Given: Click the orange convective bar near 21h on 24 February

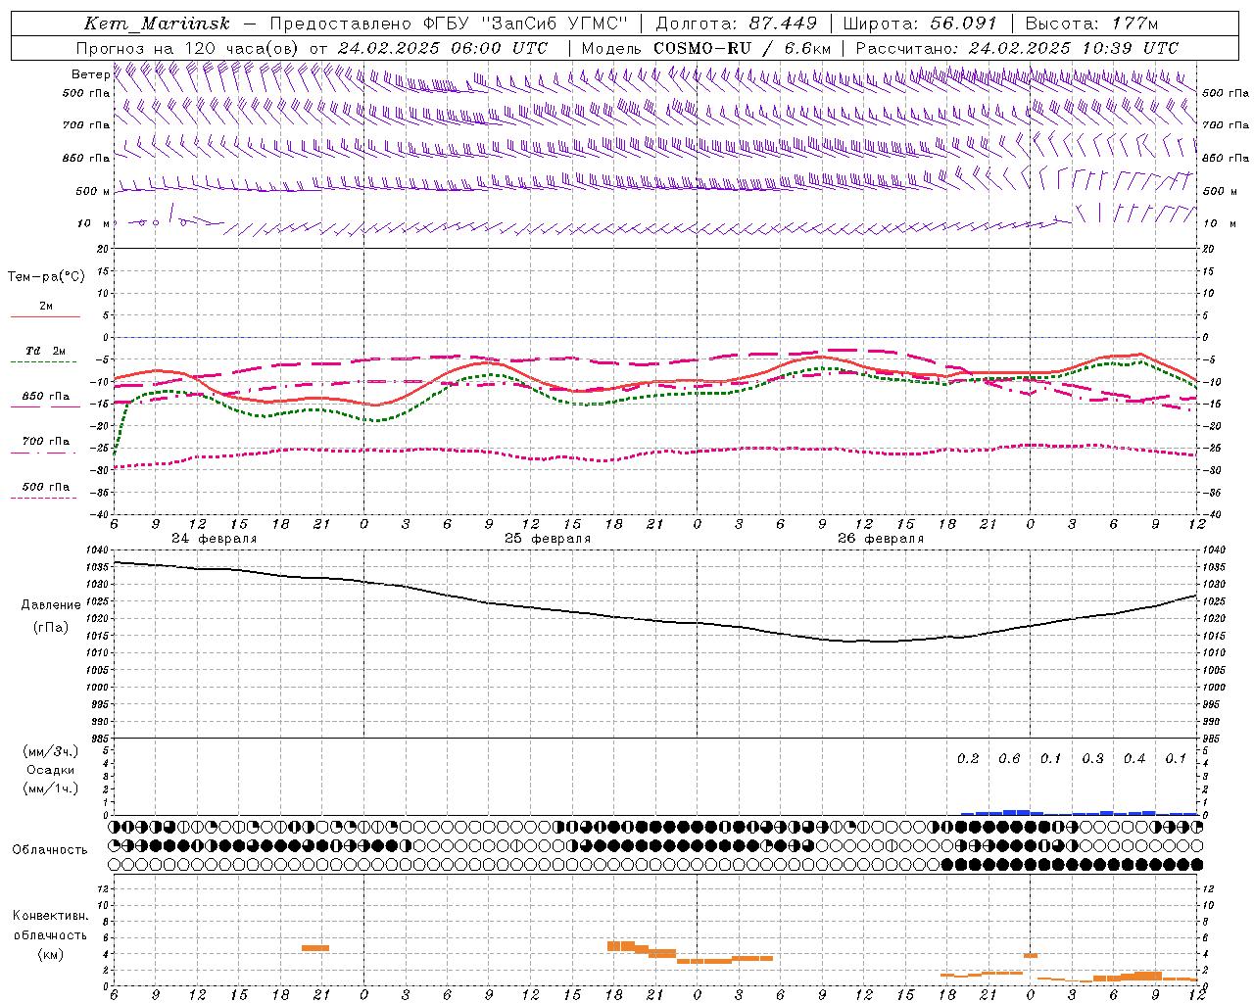Looking at the screenshot, I should click(x=315, y=948).
